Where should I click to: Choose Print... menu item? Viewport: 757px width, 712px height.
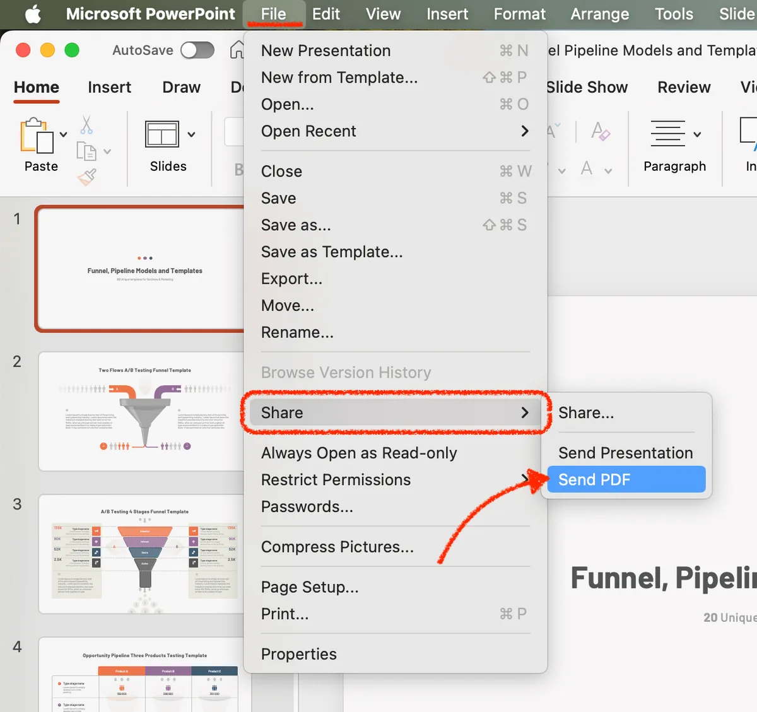pos(395,614)
